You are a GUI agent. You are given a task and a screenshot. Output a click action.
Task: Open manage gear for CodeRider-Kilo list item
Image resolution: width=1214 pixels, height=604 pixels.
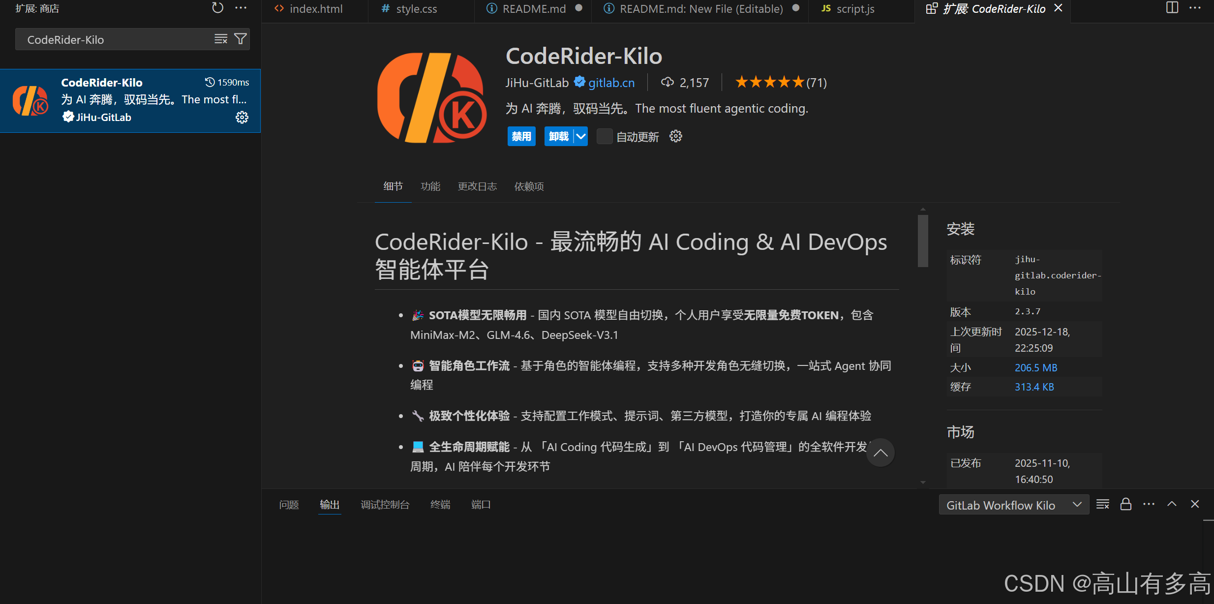point(242,117)
